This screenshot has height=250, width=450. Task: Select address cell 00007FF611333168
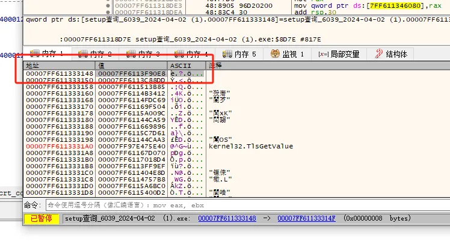click(60, 100)
